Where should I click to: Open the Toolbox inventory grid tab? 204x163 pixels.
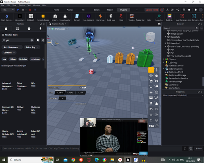point(18,29)
